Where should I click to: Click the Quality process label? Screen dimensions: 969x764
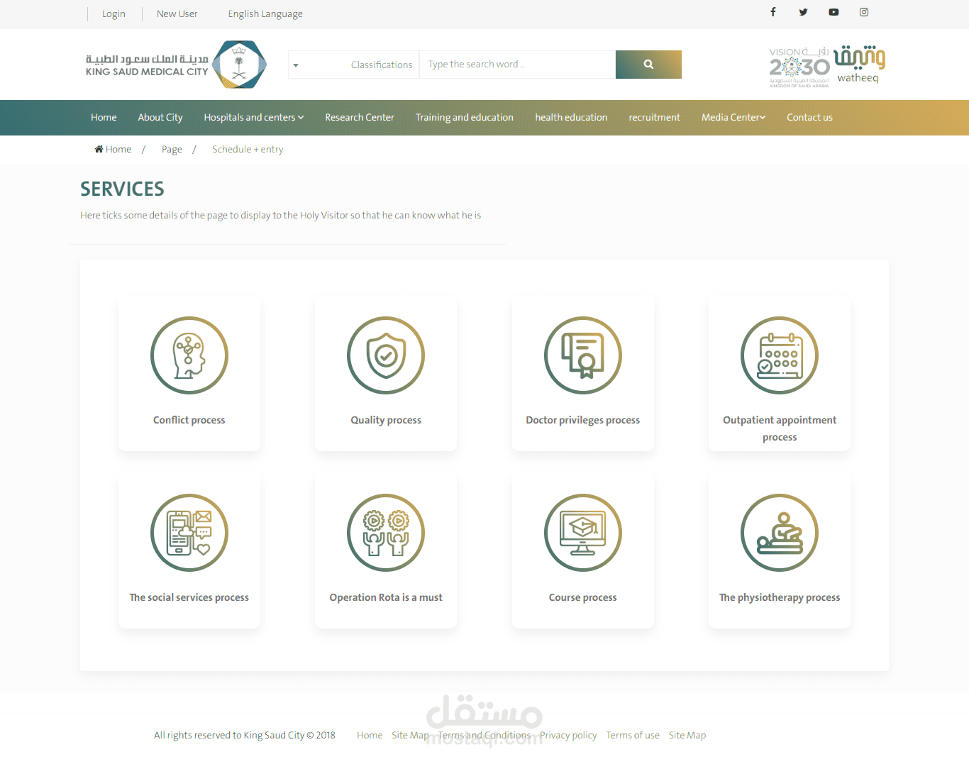pyautogui.click(x=386, y=420)
